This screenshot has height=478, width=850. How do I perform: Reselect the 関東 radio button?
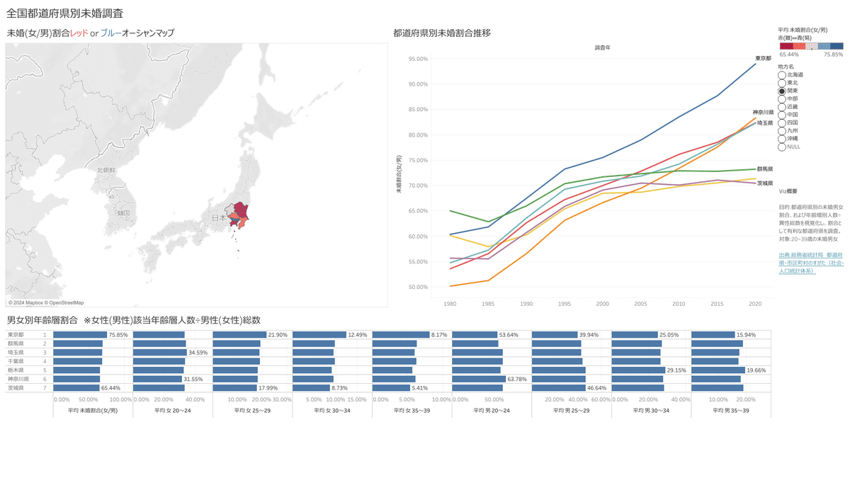click(781, 91)
